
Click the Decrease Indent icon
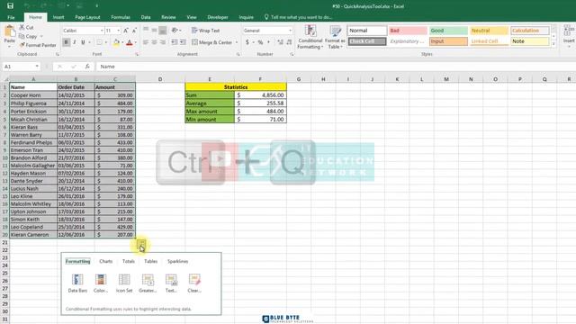[x=175, y=42]
